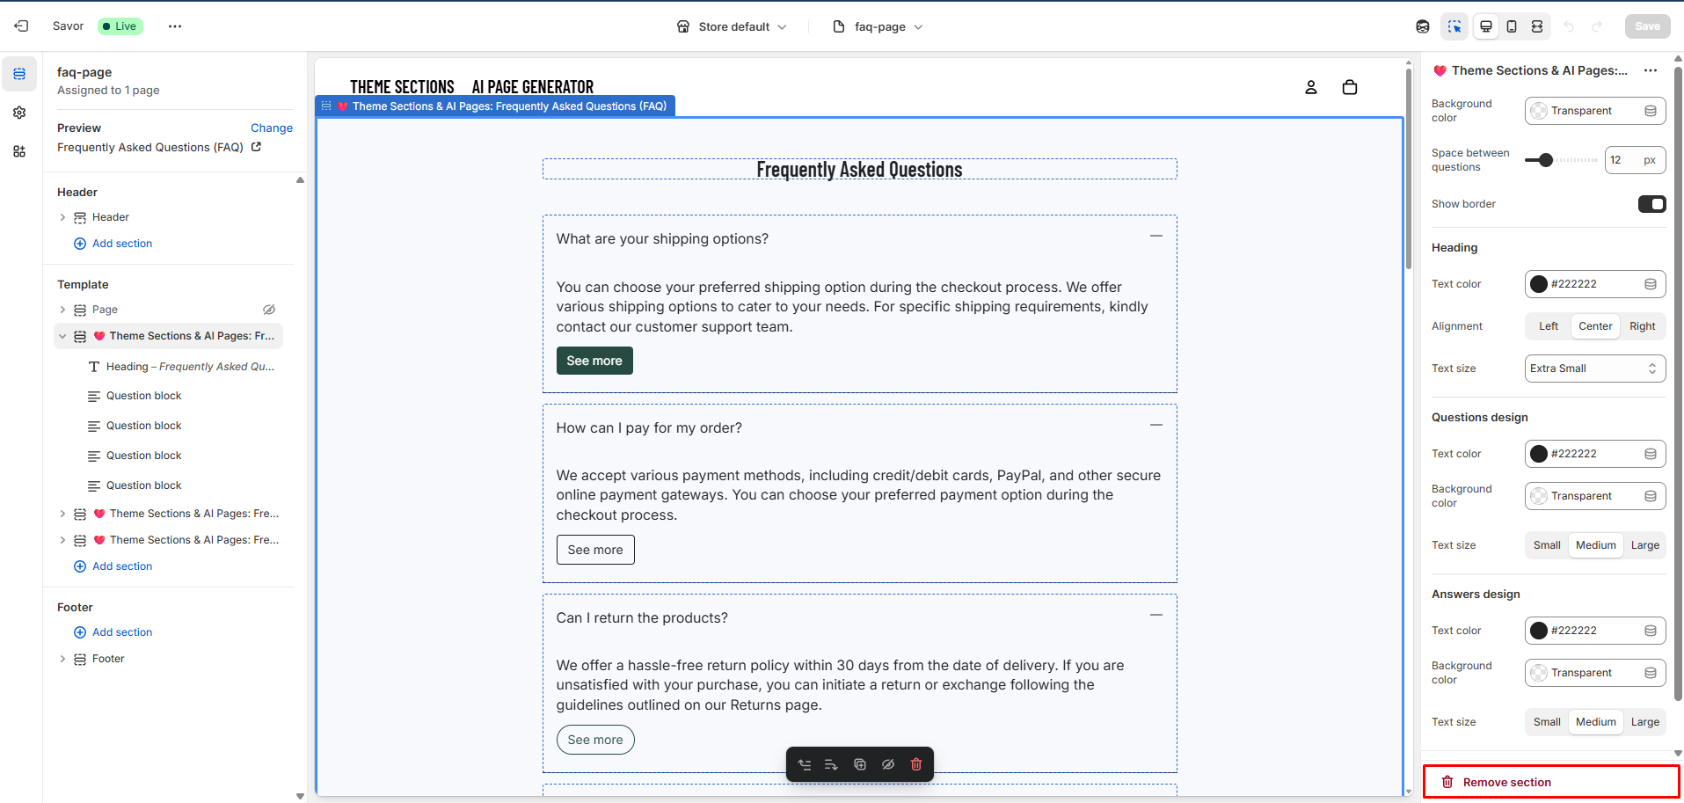
Task: Set heading alignment to Right
Action: click(x=1642, y=326)
